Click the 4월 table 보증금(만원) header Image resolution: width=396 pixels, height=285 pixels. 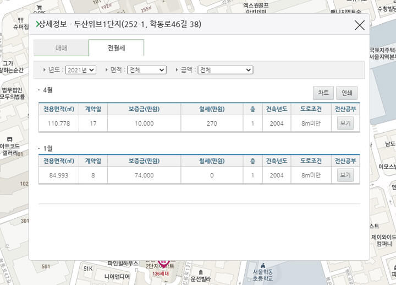(x=144, y=109)
